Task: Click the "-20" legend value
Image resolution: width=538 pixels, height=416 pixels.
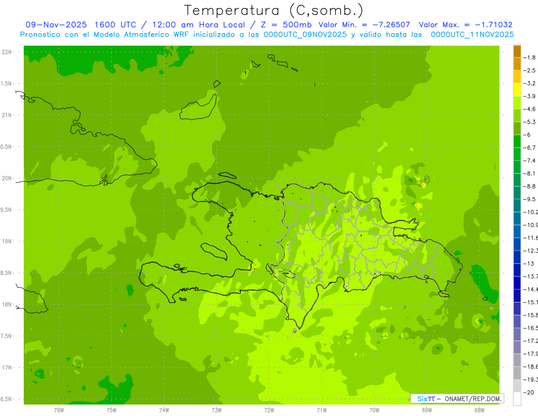Action: 529,392
